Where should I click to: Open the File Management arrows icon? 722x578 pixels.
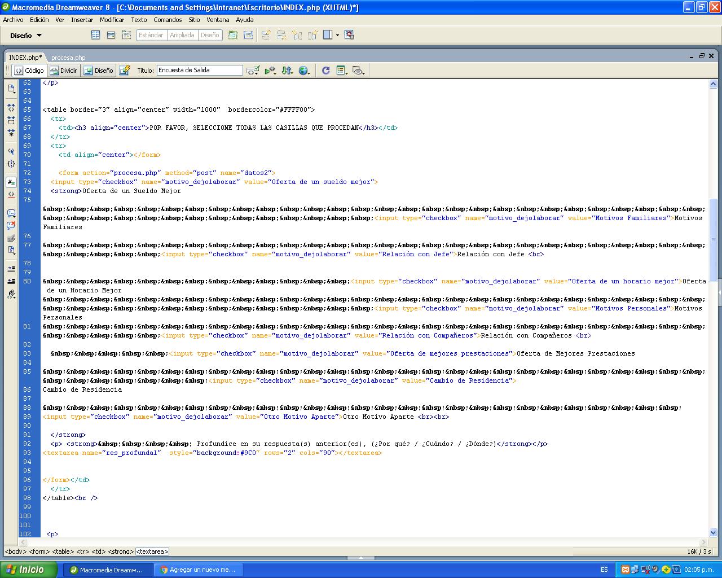(288, 71)
